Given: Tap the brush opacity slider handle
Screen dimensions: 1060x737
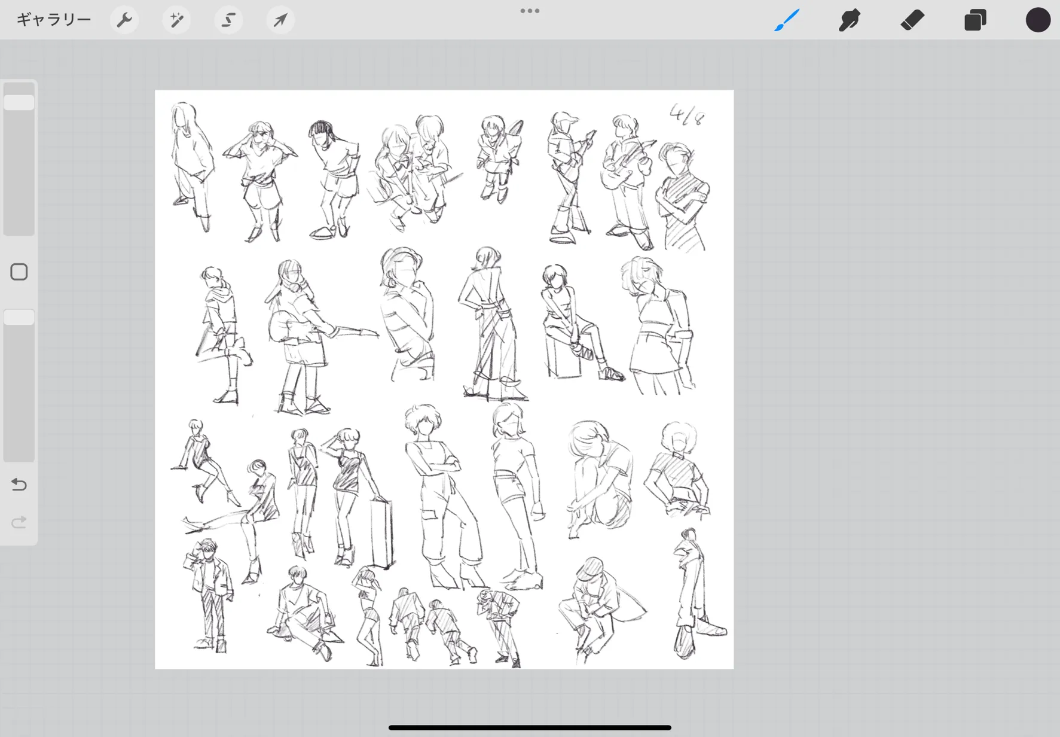Looking at the screenshot, I should pyautogui.click(x=19, y=317).
